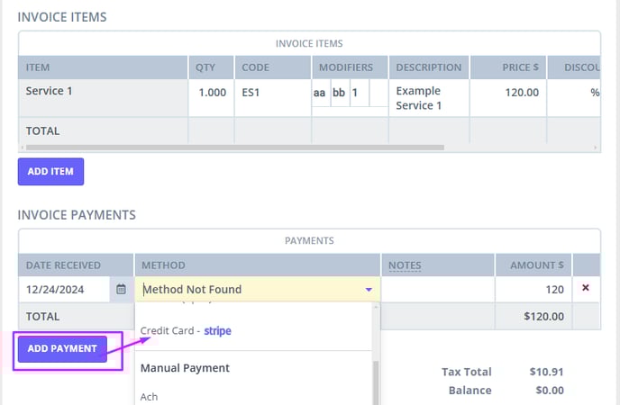Edit the 12/24/2024 date received field
620x405 pixels.
click(x=65, y=290)
